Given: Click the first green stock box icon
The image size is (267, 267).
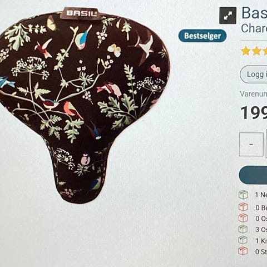Looking at the screenshot, I should 243,195.
